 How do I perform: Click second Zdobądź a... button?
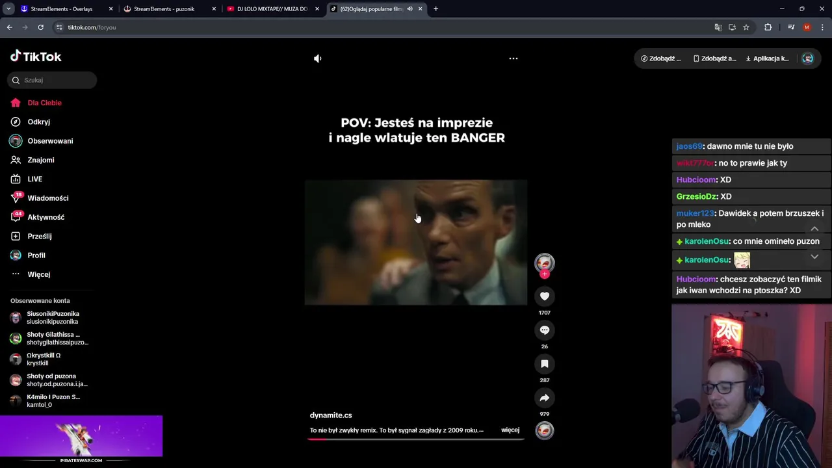(714, 58)
